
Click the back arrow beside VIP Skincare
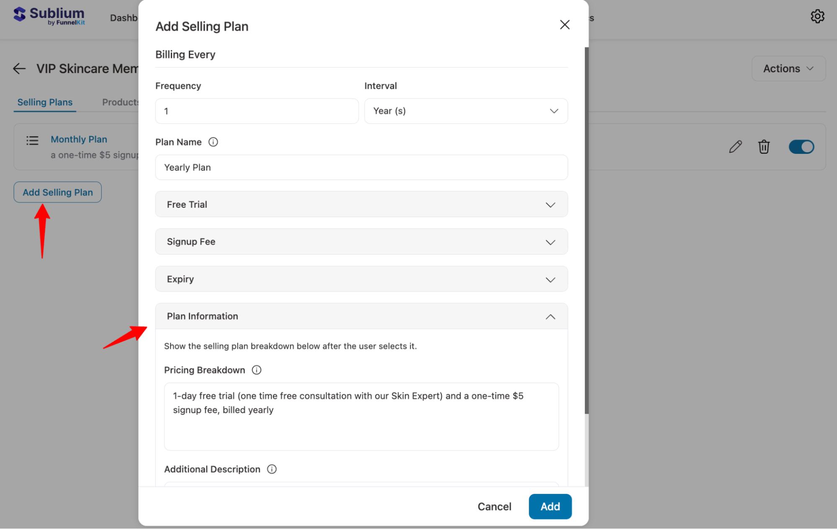point(19,68)
